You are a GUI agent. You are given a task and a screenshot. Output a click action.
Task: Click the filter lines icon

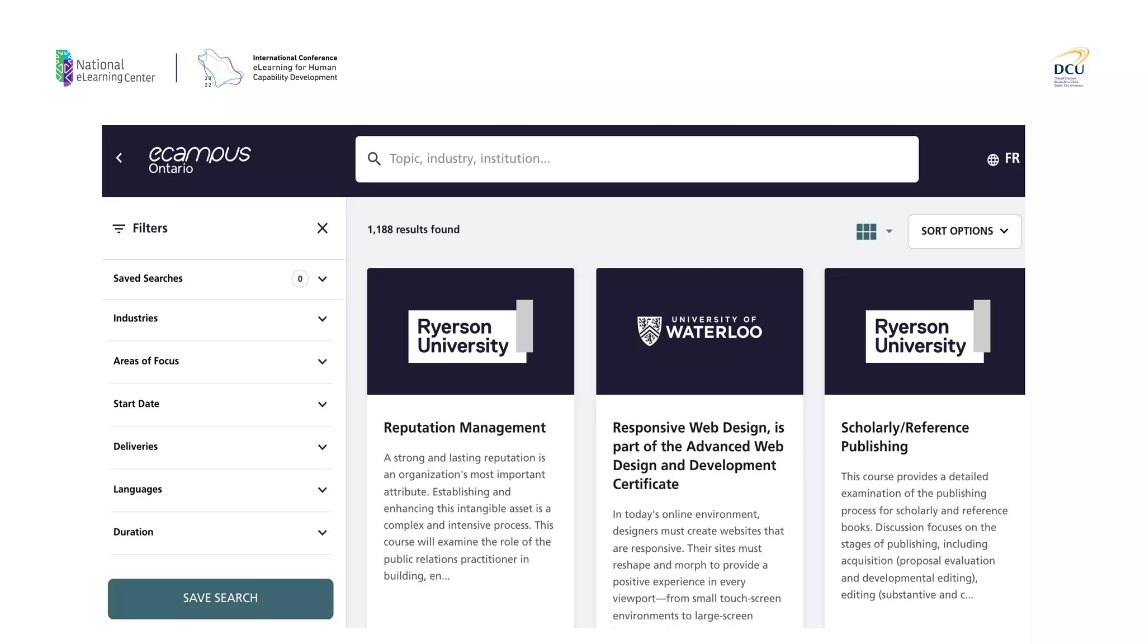(119, 229)
